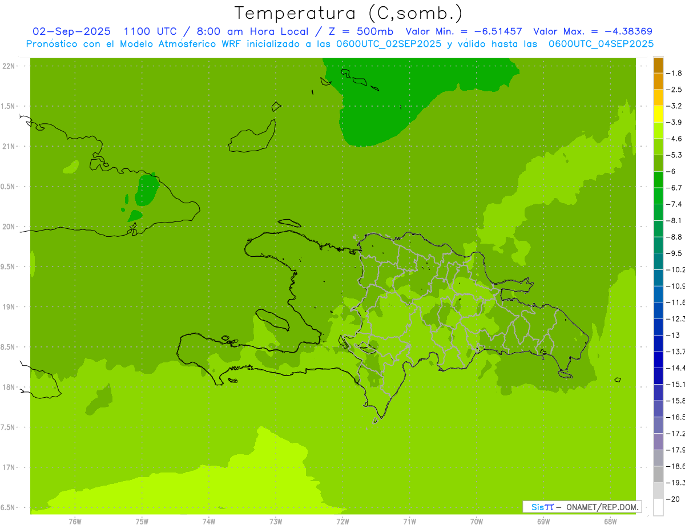Click the '-1.8' color bar value

pyautogui.click(x=675, y=73)
